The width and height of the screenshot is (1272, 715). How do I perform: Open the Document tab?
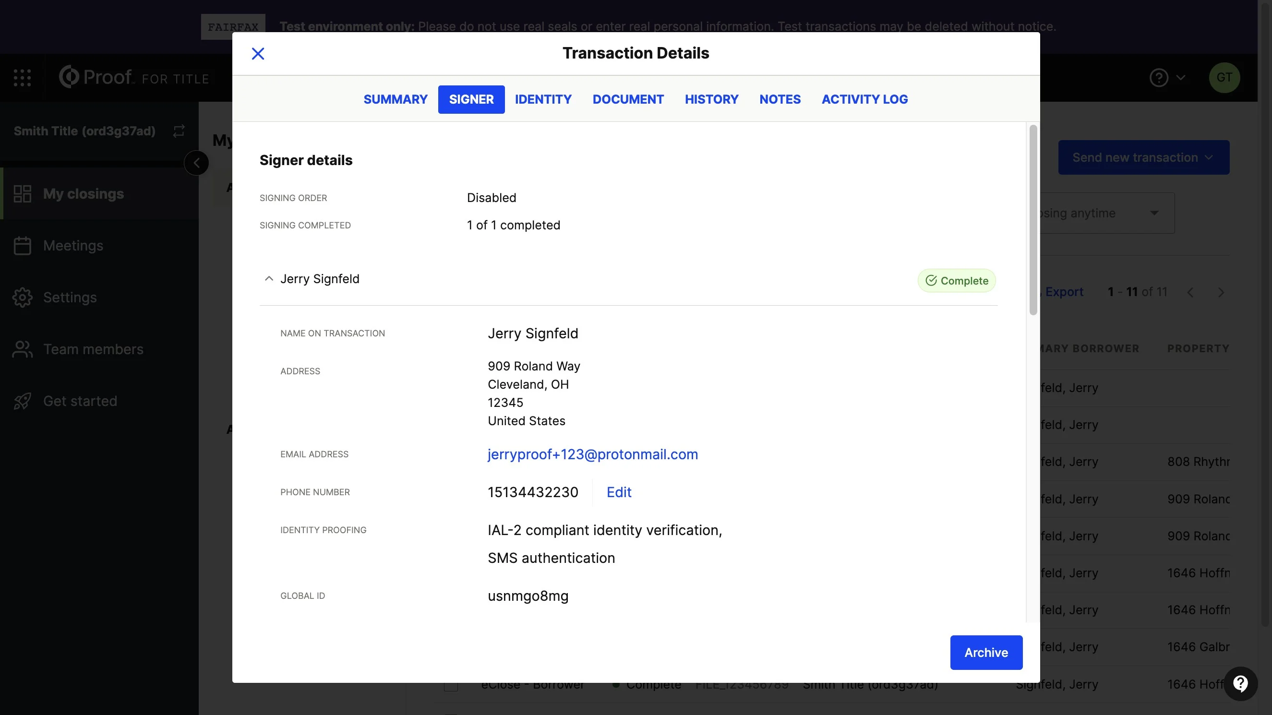coord(628,99)
